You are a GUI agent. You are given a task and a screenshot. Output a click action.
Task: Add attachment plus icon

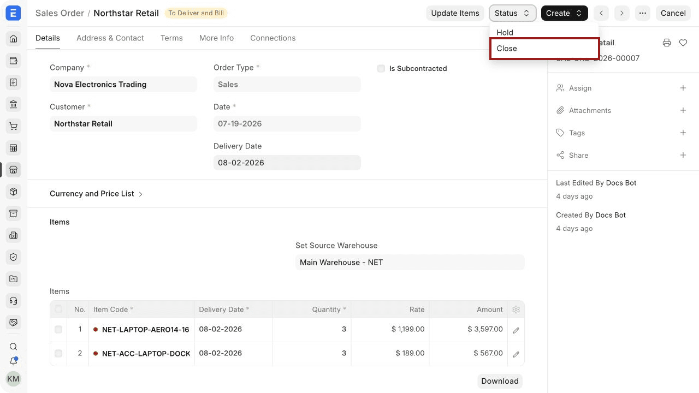click(683, 110)
